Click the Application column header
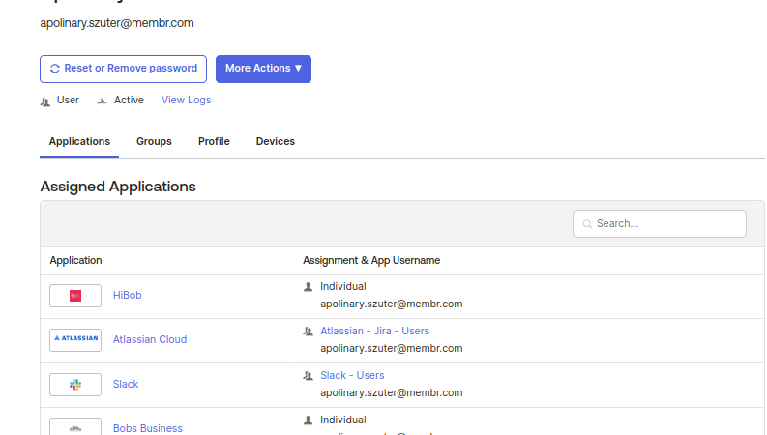 [75, 260]
